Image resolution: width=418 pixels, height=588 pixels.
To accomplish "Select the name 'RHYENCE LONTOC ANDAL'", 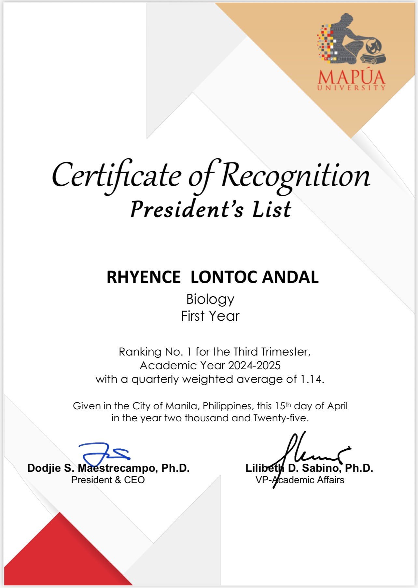I will coord(213,277).
